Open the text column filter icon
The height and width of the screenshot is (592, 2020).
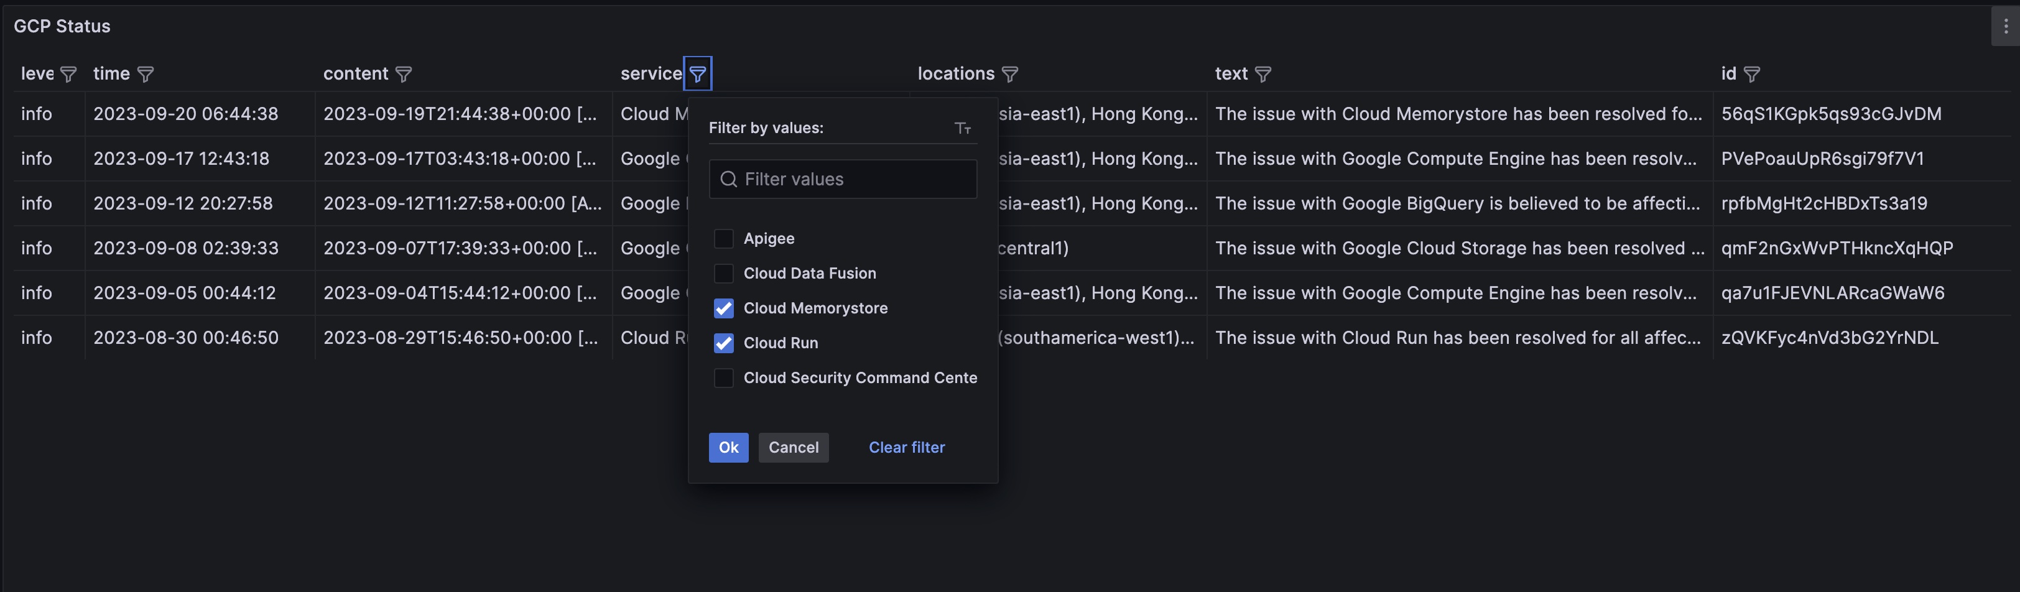[x=1262, y=75]
